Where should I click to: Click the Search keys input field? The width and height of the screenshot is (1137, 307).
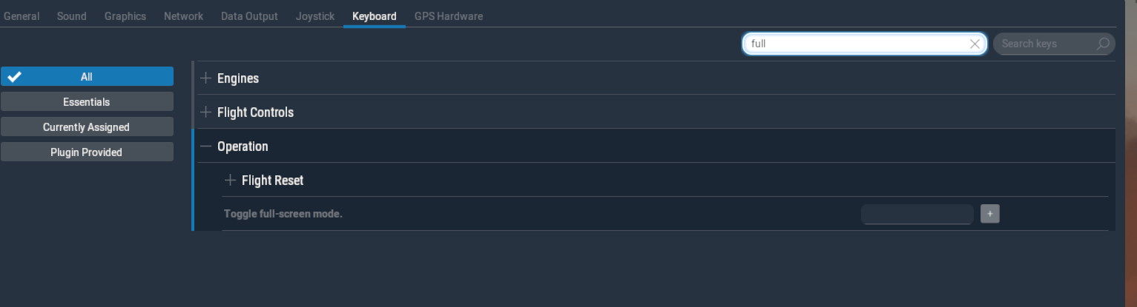pos(1046,44)
